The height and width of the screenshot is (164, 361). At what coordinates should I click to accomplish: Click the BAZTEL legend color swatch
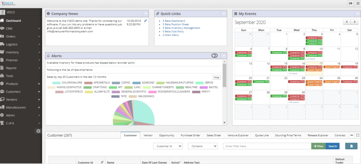(203, 87)
